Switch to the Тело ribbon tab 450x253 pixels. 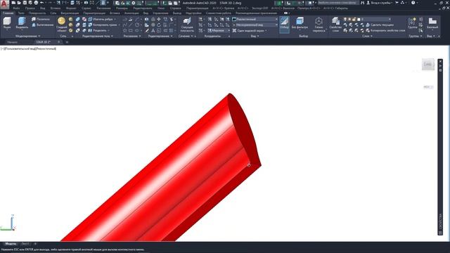(x=21, y=13)
